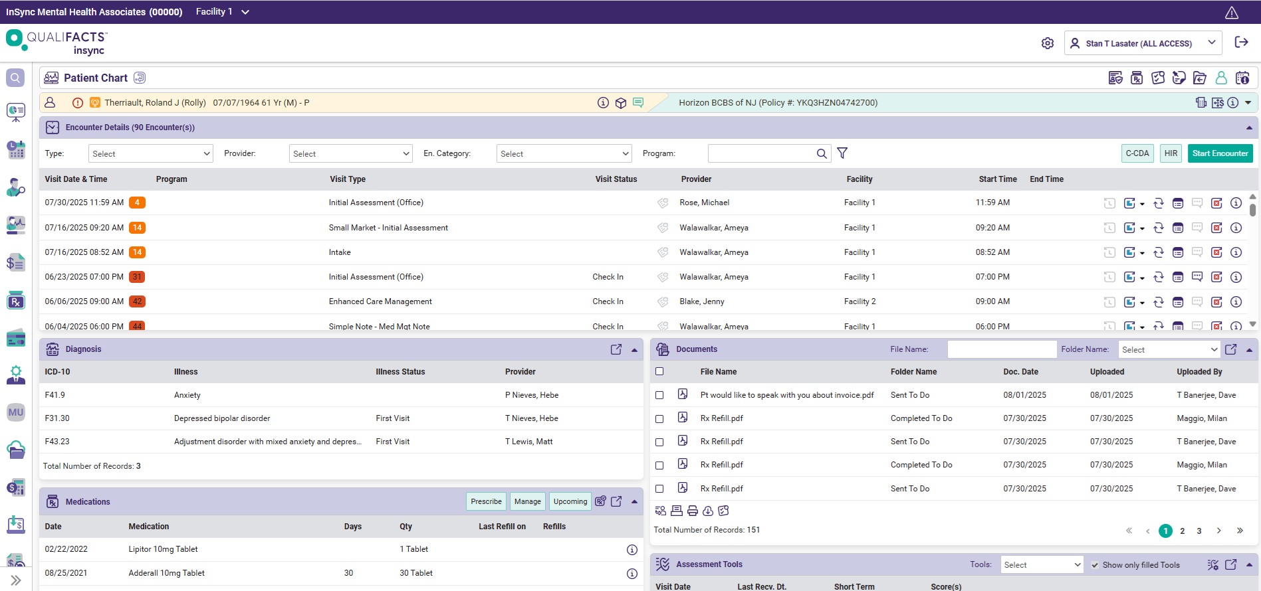This screenshot has height=591, width=1261.
Task: Check the box for invoice.pdf document
Action: (x=659, y=395)
